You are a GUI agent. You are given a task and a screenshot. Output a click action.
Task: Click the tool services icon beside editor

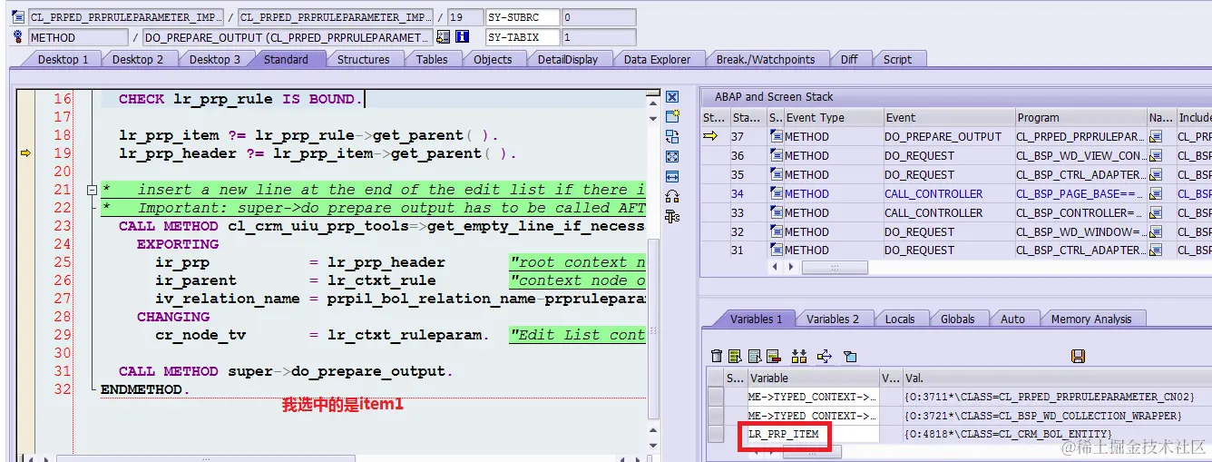click(672, 216)
